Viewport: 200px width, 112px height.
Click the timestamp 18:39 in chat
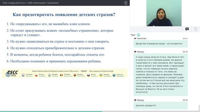point(185,100)
